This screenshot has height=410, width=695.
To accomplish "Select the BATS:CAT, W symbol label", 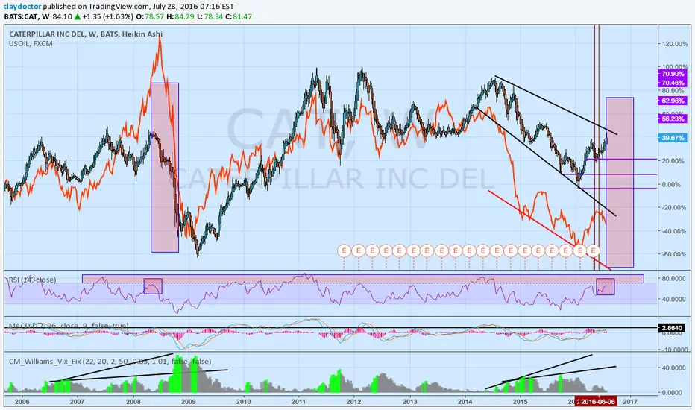I will click(27, 17).
